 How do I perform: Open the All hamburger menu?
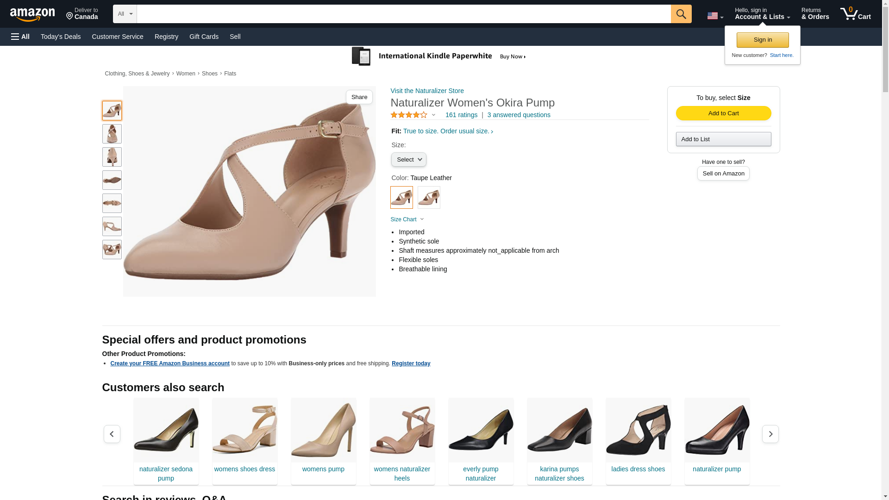pos(20,37)
